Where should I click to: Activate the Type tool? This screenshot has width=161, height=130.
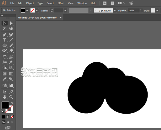(5, 40)
